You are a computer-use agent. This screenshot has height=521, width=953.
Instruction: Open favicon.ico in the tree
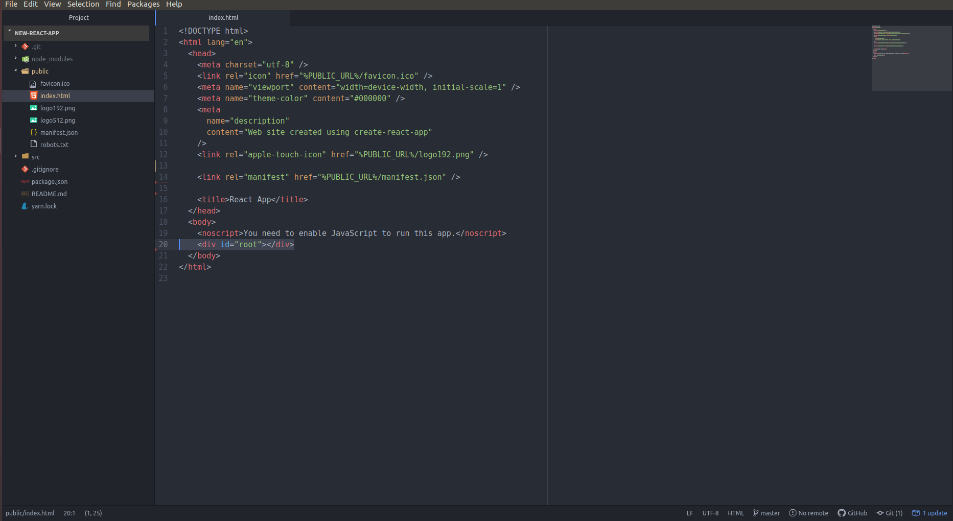coord(55,83)
